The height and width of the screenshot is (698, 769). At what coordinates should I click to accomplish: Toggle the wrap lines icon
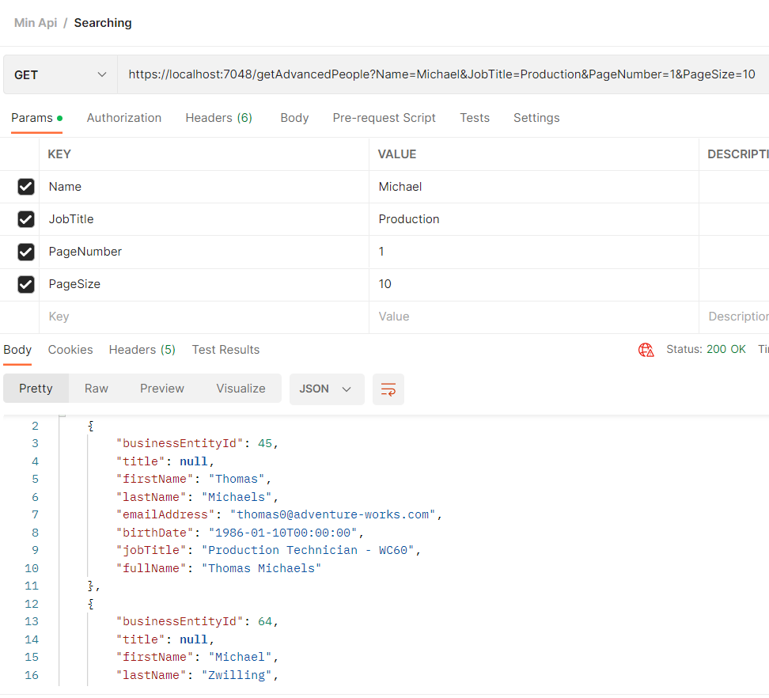tap(388, 389)
